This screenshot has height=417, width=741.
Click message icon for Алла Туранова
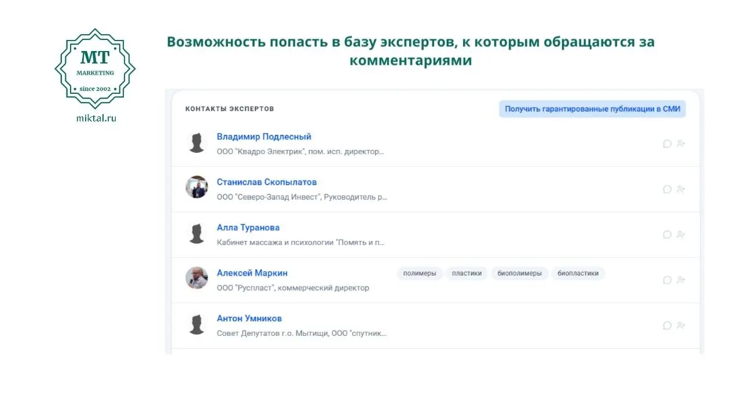tap(667, 235)
